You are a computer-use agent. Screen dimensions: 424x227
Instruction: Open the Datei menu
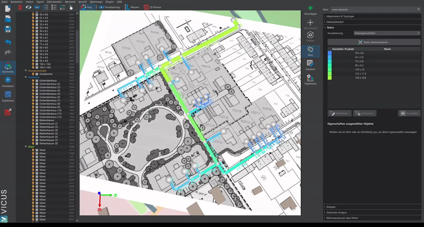click(5, 2)
